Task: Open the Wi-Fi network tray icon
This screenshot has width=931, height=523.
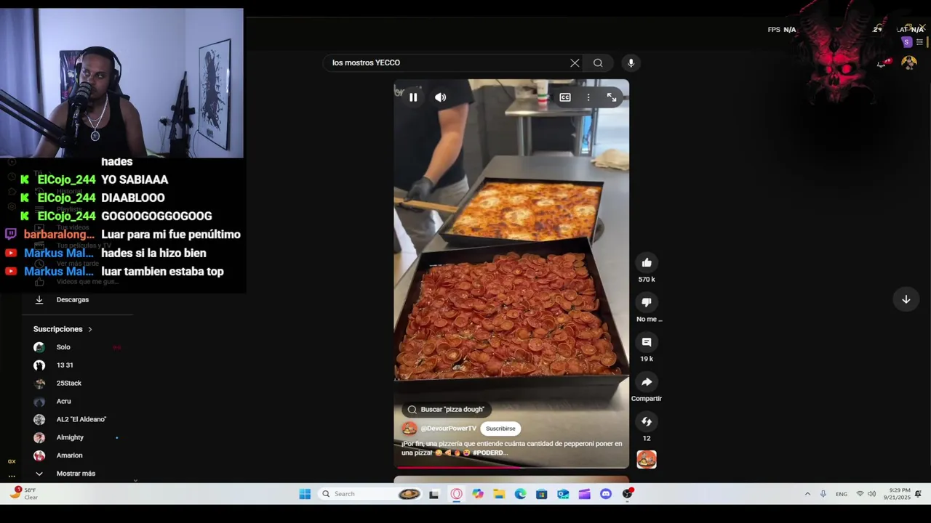Action: [860, 494]
